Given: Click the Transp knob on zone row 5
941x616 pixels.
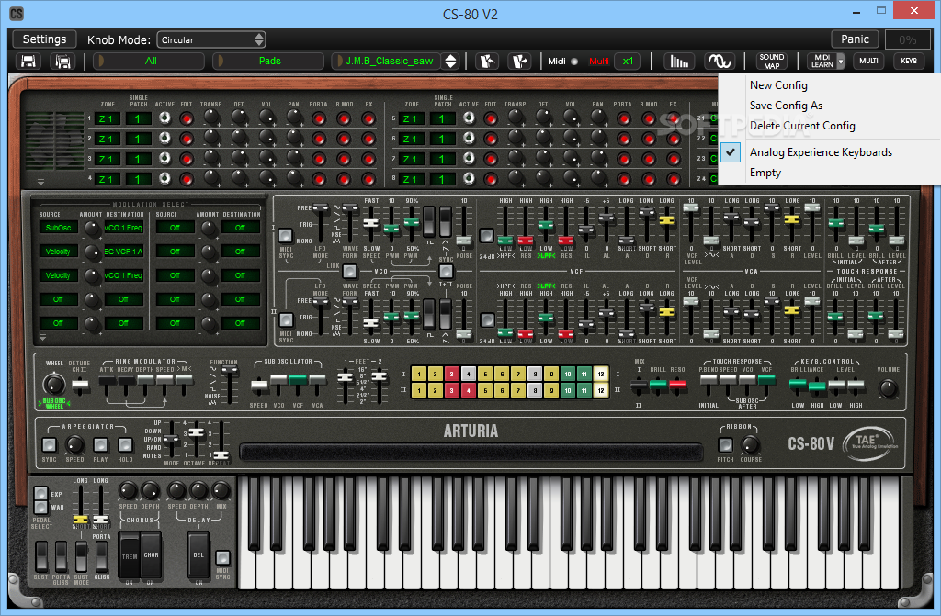Looking at the screenshot, I should click(516, 118).
